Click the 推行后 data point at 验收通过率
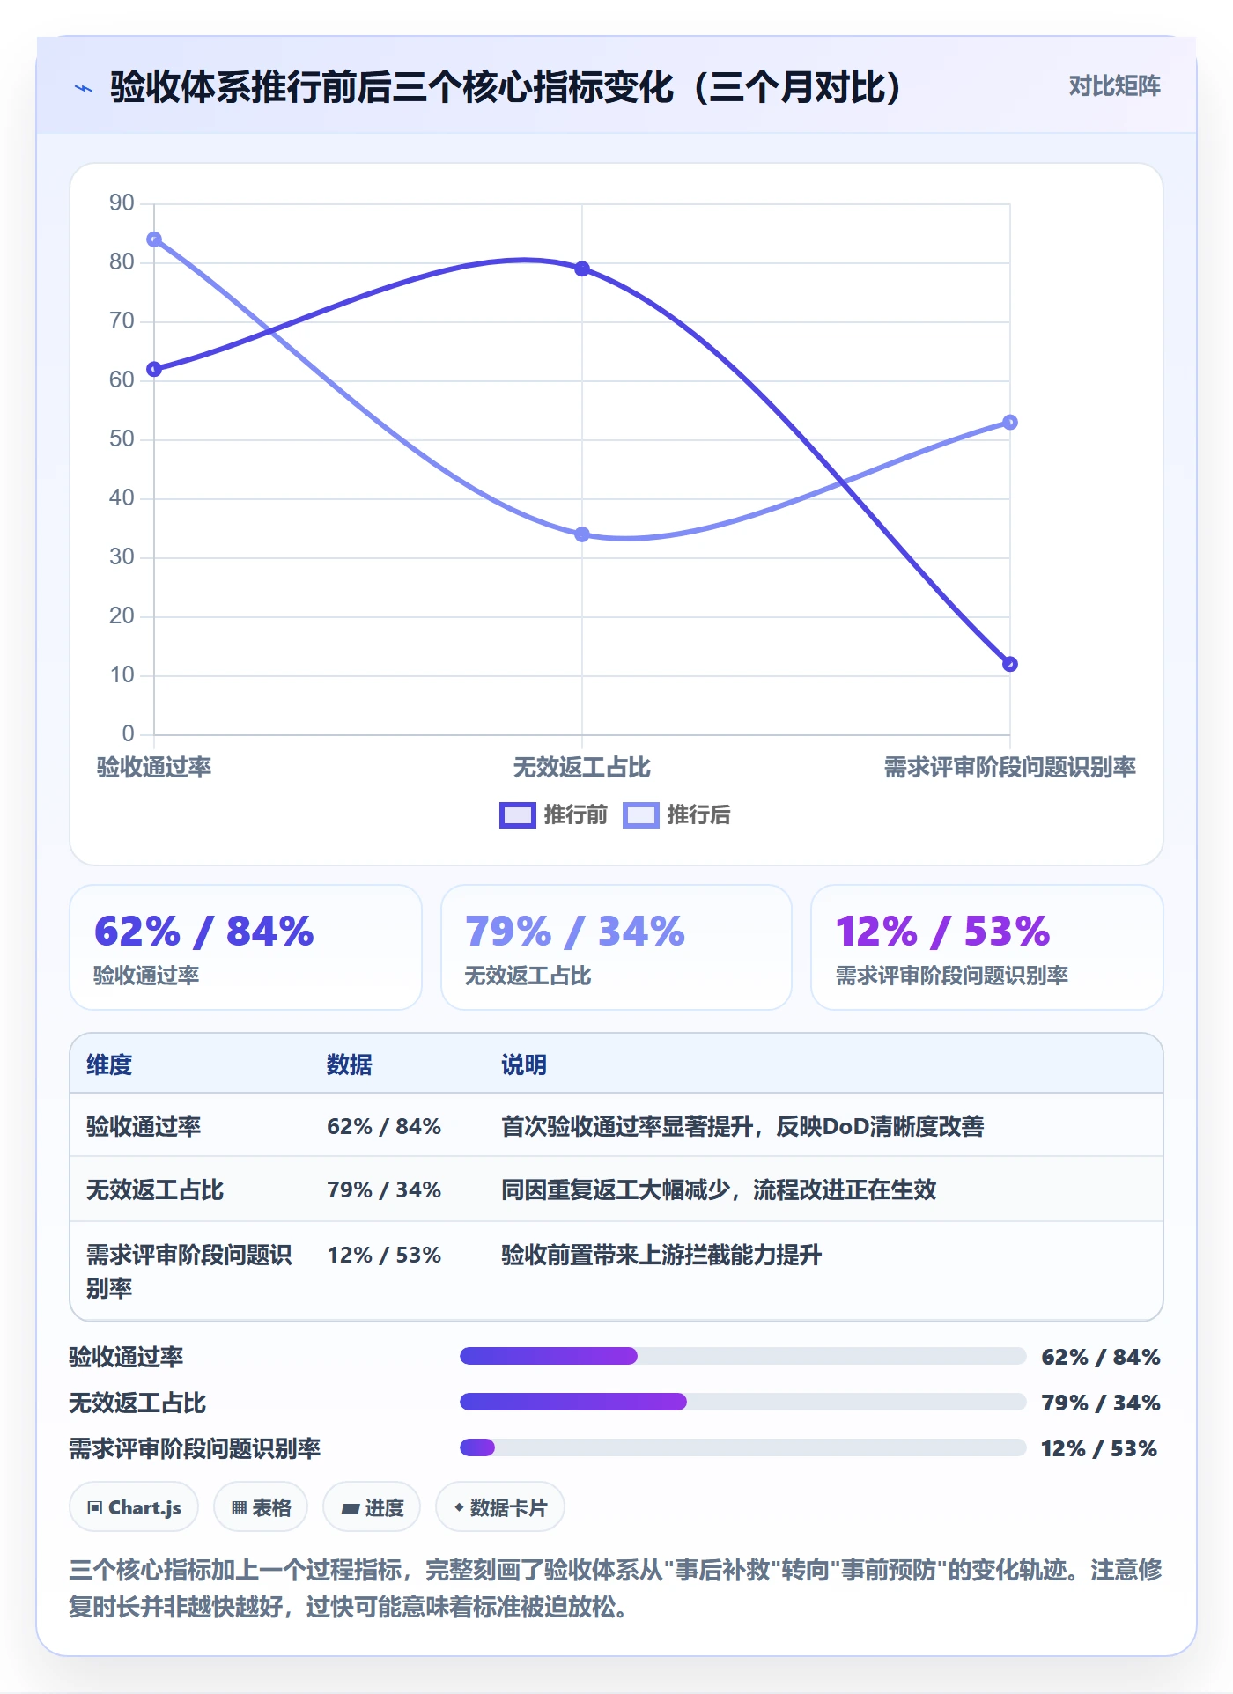 point(154,239)
